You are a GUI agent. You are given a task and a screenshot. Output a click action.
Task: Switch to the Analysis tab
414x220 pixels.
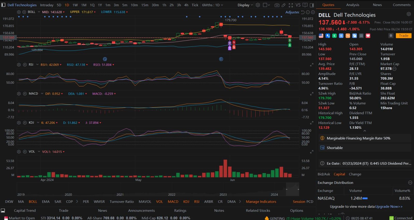(353, 5)
